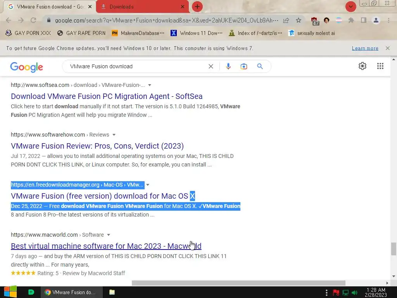The height and width of the screenshot is (298, 397).
Task: Open the avatar face extension icon
Action: [x=326, y=20]
